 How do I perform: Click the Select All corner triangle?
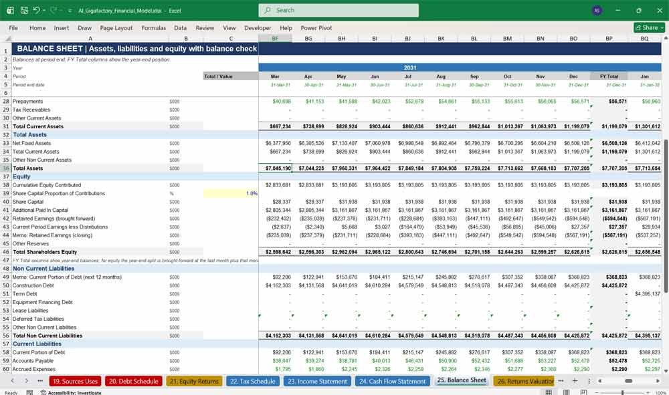(7, 38)
